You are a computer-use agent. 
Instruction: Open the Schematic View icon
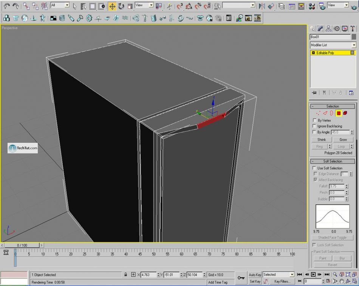(x=301, y=6)
